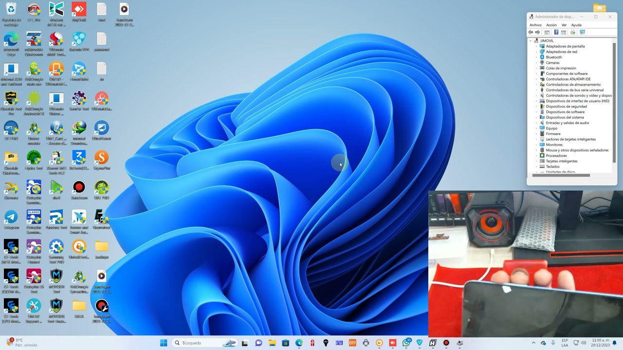Launch the Bandicam desktop shortcut

point(79,190)
